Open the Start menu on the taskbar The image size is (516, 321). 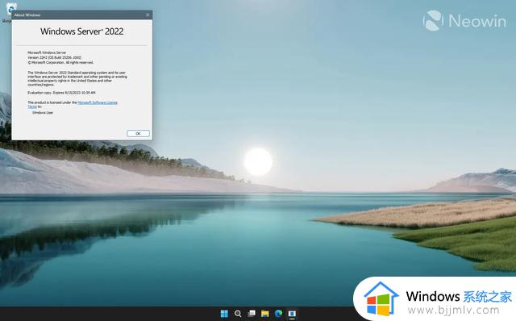click(224, 314)
